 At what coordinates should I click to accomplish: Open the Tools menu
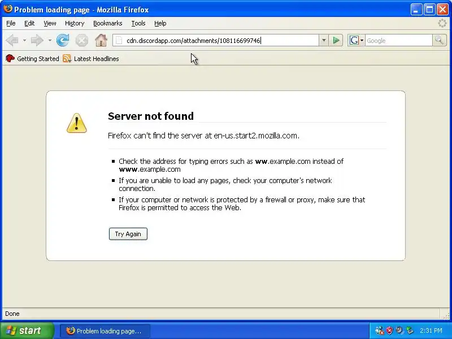138,23
